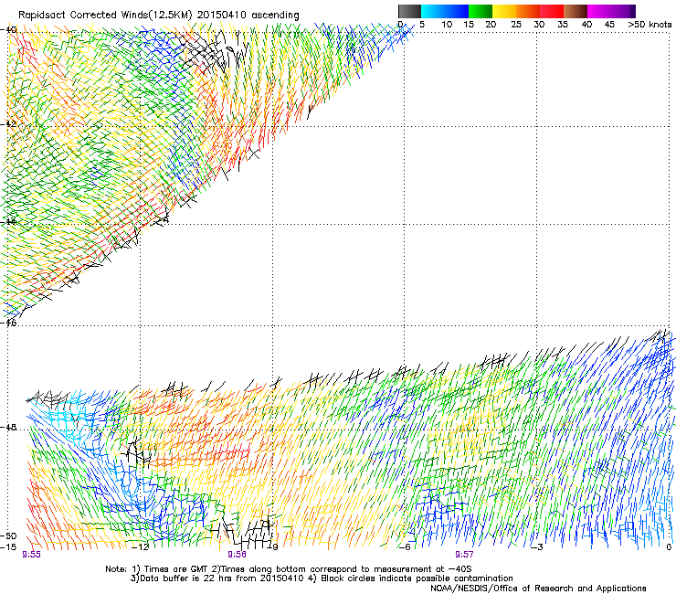
Task: Click the NOAA/NESDIS Office of Research credit text
Action: click(538, 588)
